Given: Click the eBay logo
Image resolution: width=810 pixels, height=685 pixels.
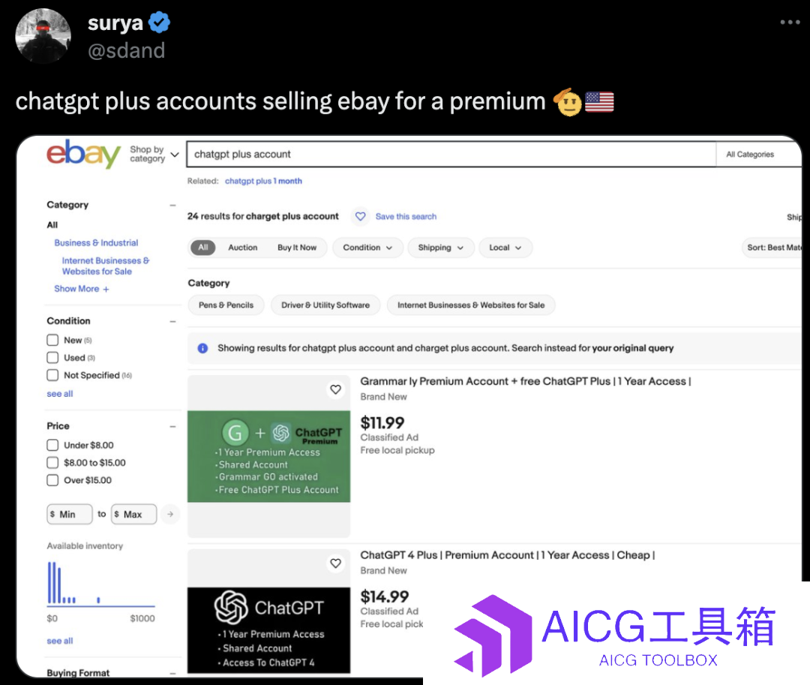Looking at the screenshot, I should (x=84, y=153).
